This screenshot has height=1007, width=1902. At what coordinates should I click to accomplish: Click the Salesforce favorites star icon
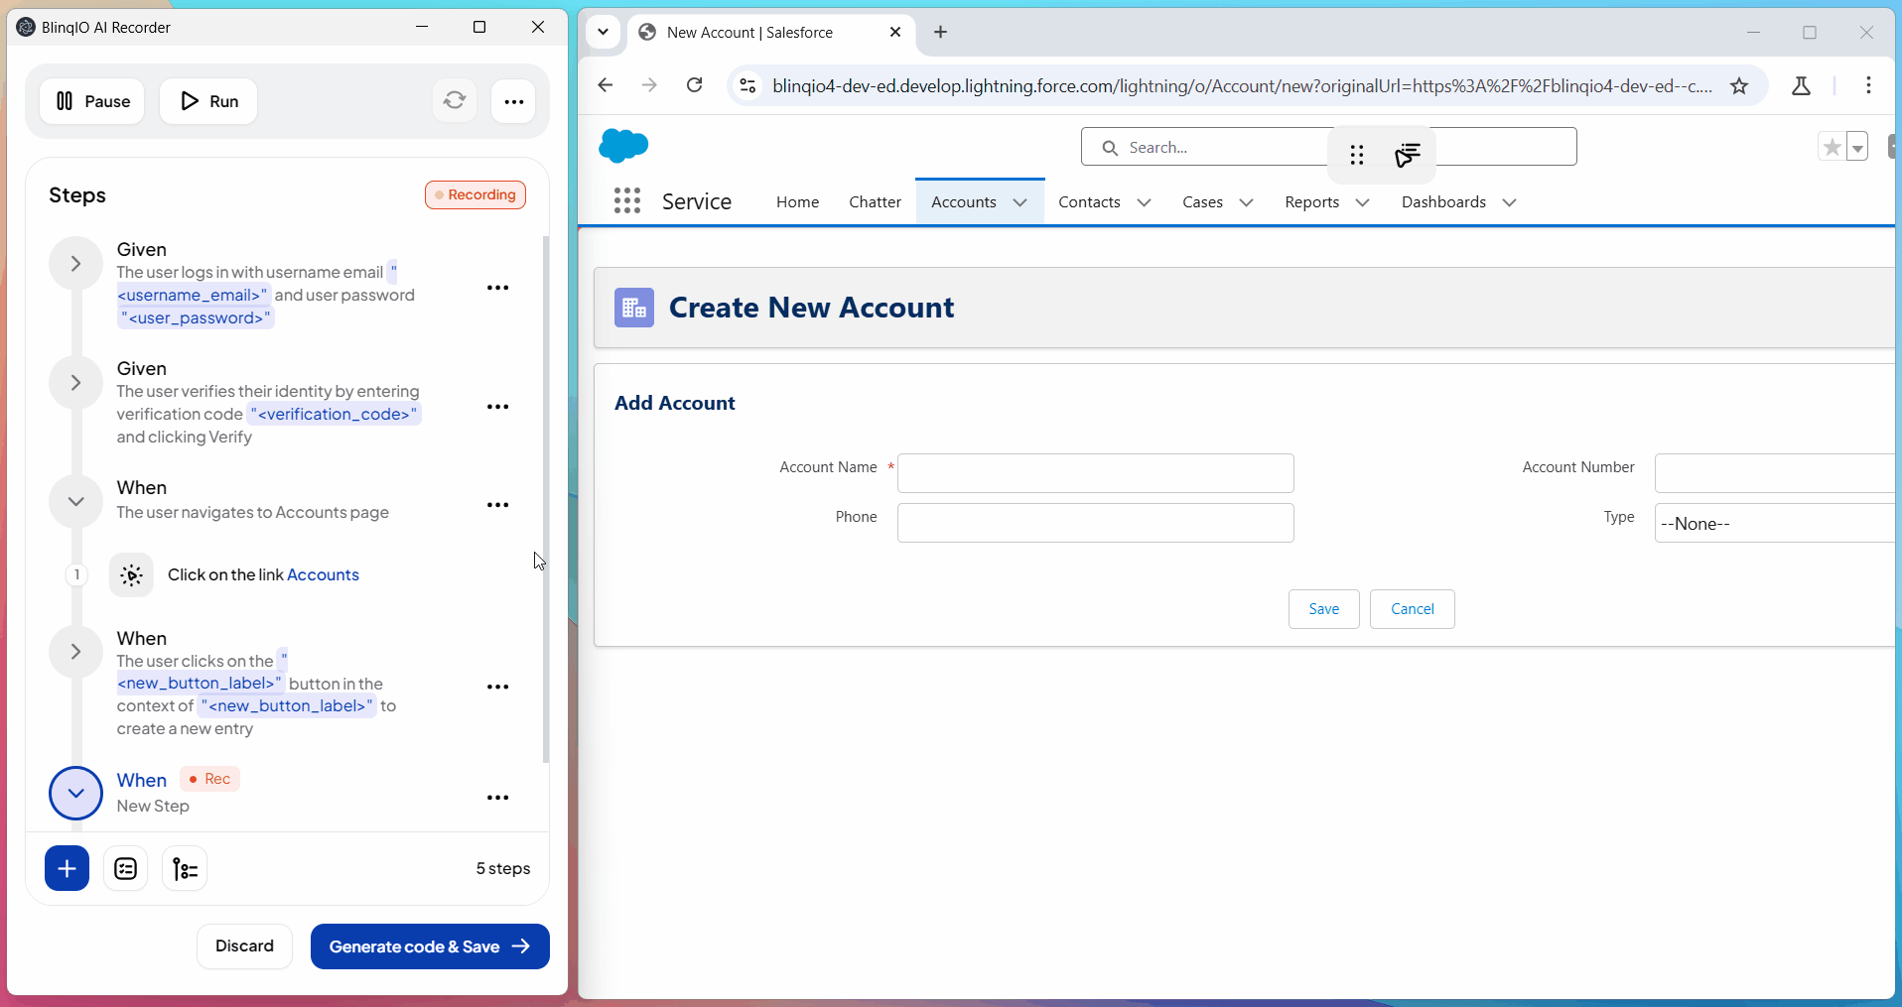(1832, 147)
